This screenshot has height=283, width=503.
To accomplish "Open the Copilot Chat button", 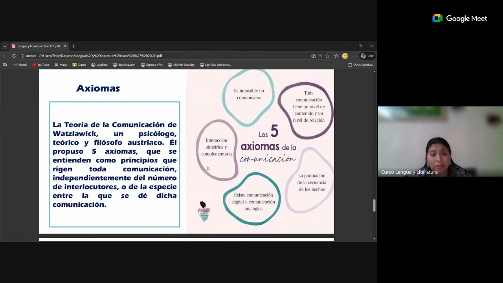I will click(367, 56).
